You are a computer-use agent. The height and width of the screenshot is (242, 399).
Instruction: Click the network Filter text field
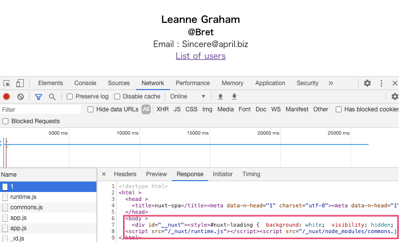point(41,109)
